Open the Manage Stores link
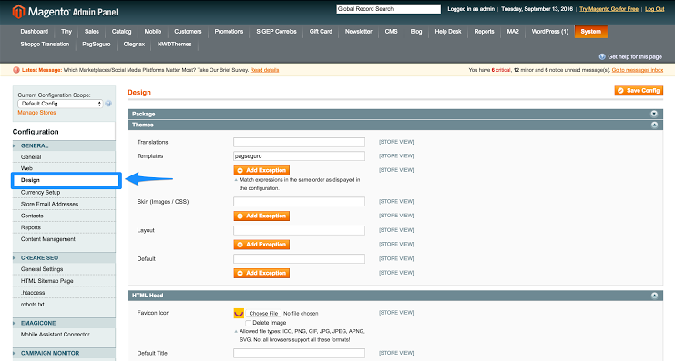 coord(36,113)
